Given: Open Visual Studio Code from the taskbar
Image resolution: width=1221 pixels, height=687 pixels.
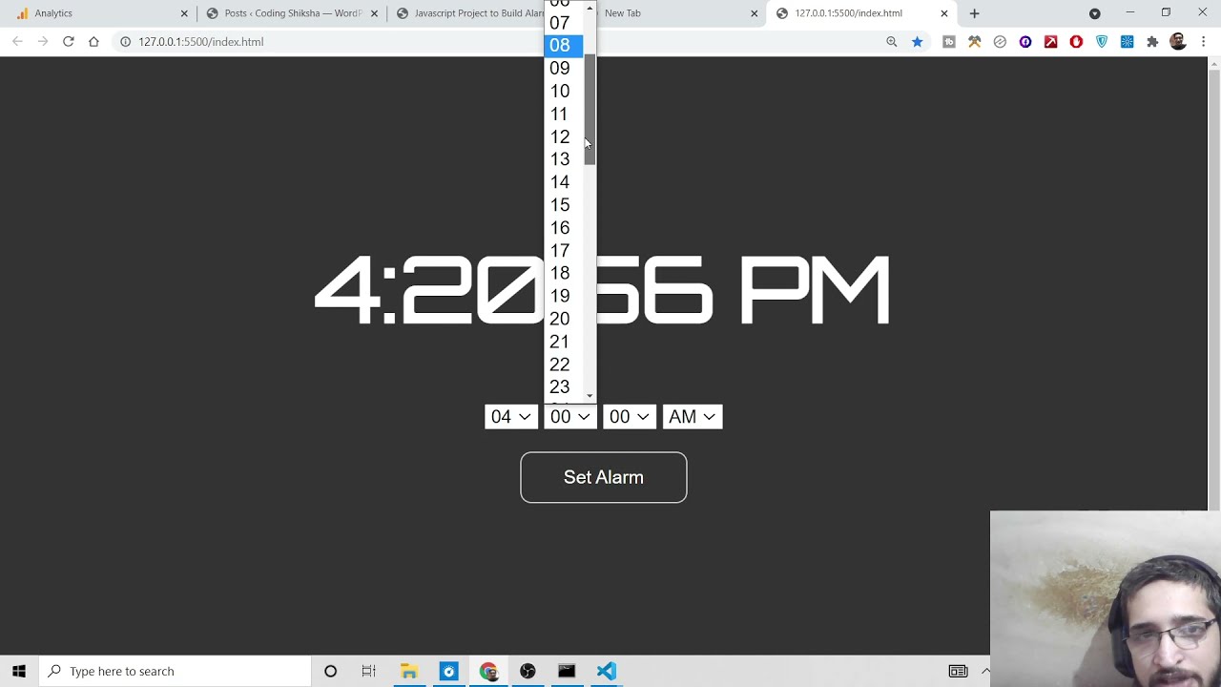Looking at the screenshot, I should 606,672.
